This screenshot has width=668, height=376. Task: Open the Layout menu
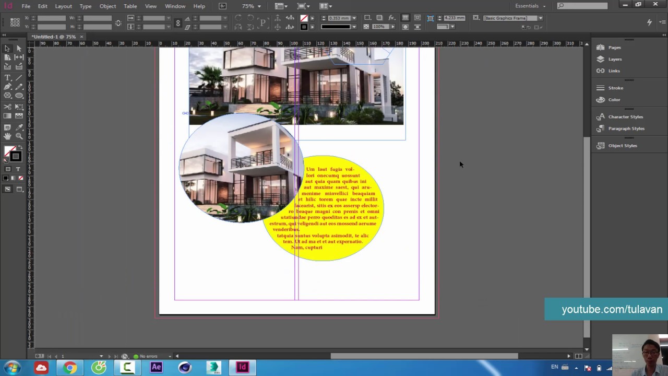63,6
